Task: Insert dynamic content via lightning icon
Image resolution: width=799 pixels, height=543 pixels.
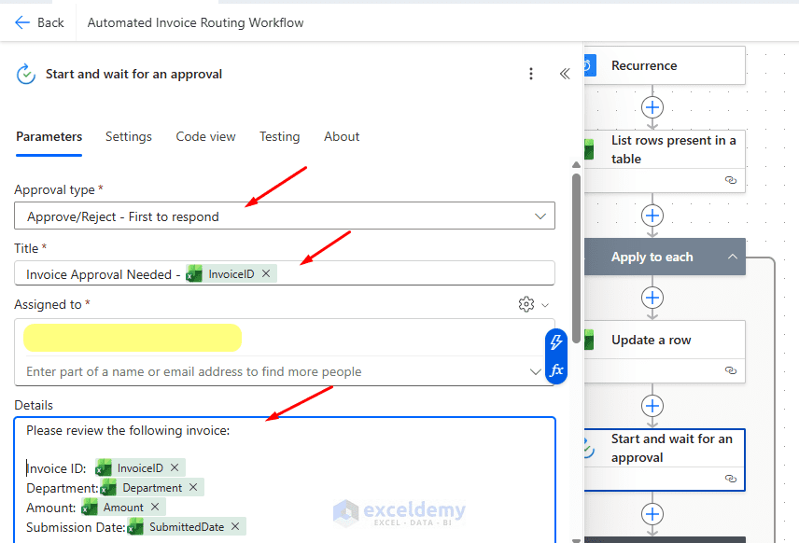Action: tap(556, 342)
